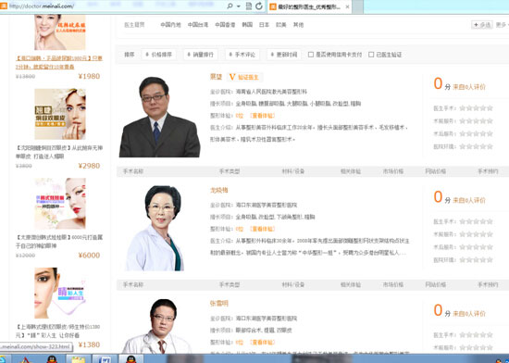Filter doctors by 中国香港 region
Image resolution: width=509 pixels, height=363 pixels.
tap(225, 25)
